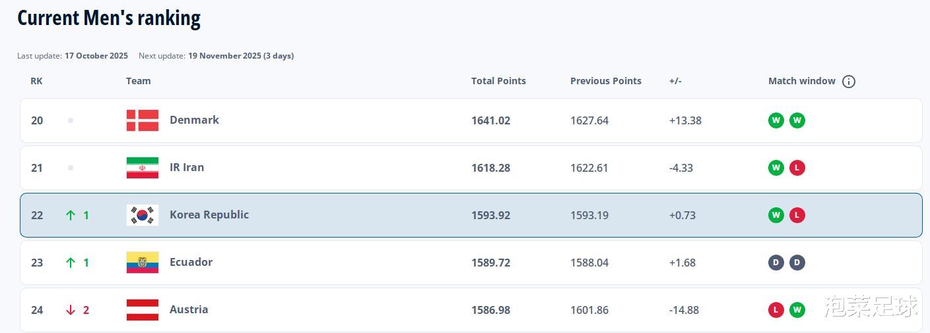The height and width of the screenshot is (333, 930).
Task: Click the Match window info icon
Action: [x=849, y=82]
